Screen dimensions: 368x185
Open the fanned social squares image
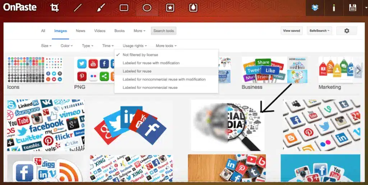(x=130, y=125)
